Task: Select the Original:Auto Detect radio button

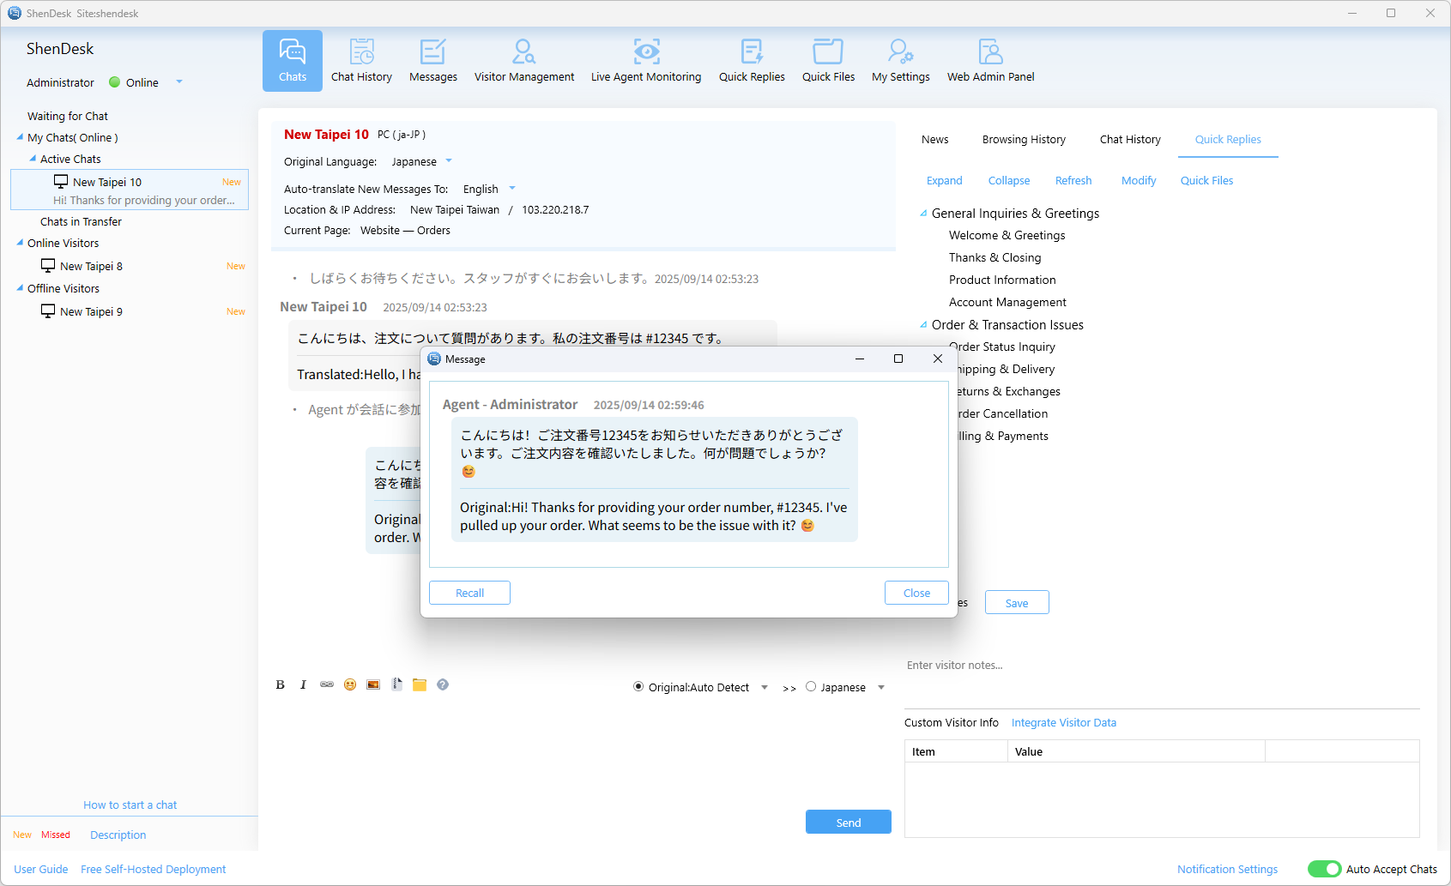Action: tap(638, 687)
